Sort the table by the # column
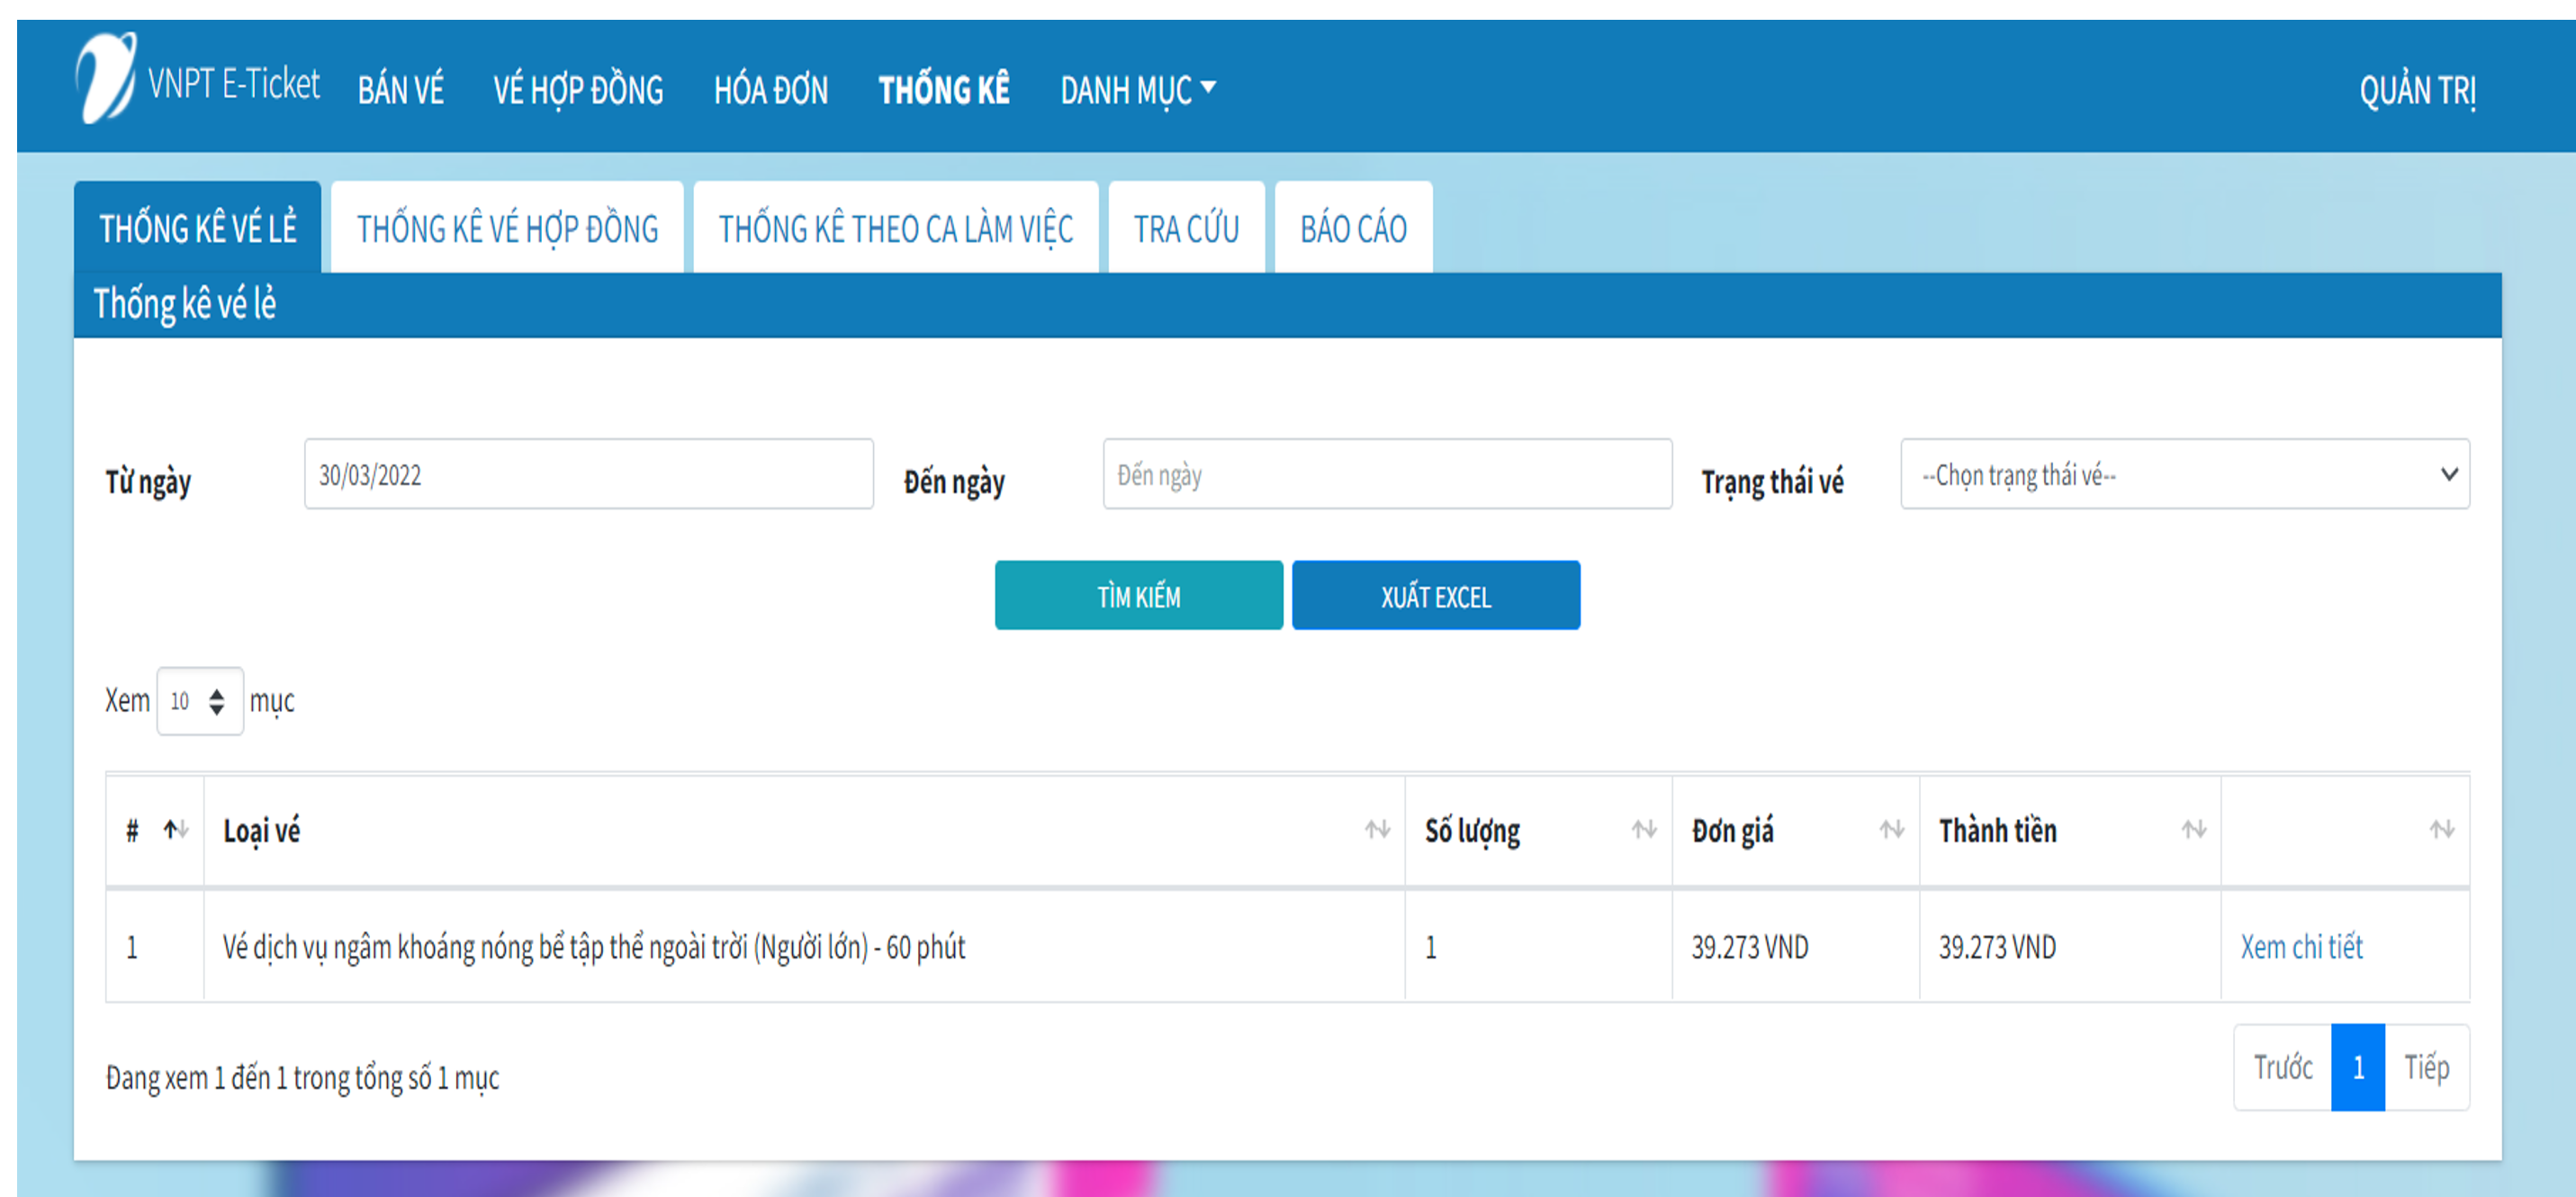Viewport: 2576px width, 1197px height. 176,829
